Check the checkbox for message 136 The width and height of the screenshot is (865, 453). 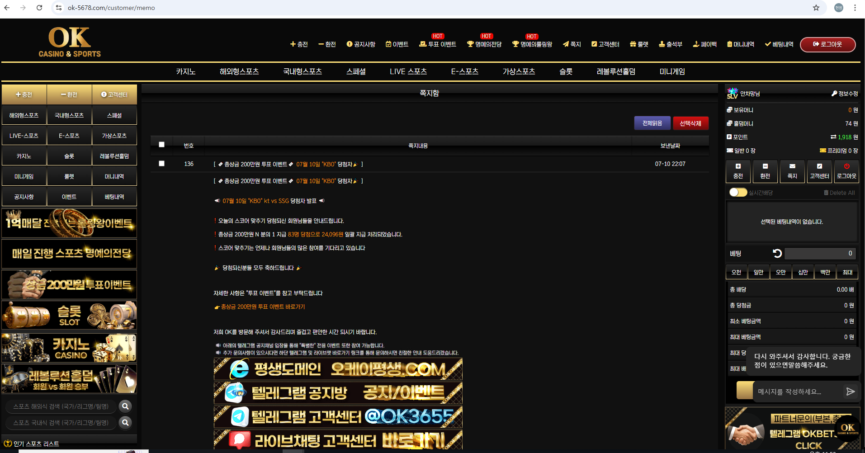point(161,164)
